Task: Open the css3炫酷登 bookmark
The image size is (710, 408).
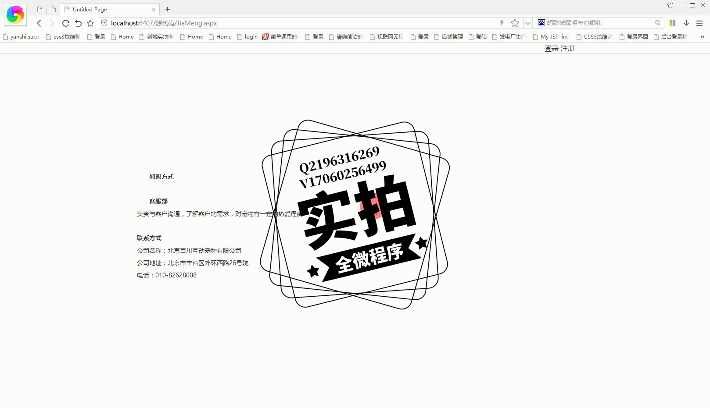Action: 63,37
